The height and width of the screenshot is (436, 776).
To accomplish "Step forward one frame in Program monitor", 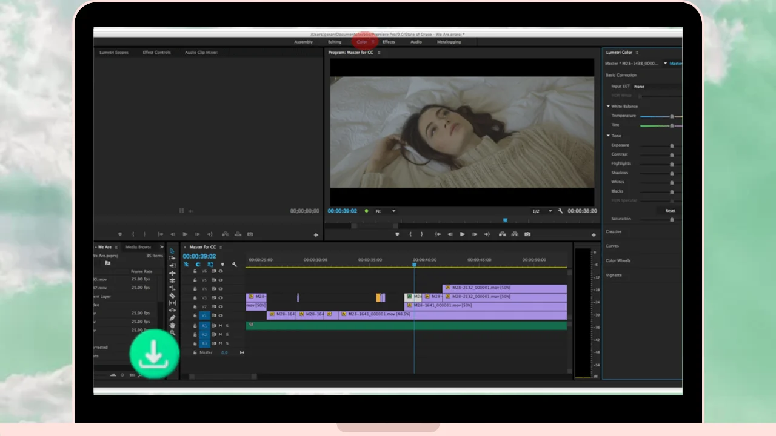I will [475, 234].
